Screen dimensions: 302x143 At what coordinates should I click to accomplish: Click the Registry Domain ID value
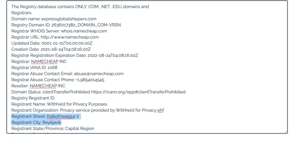click(x=86, y=25)
